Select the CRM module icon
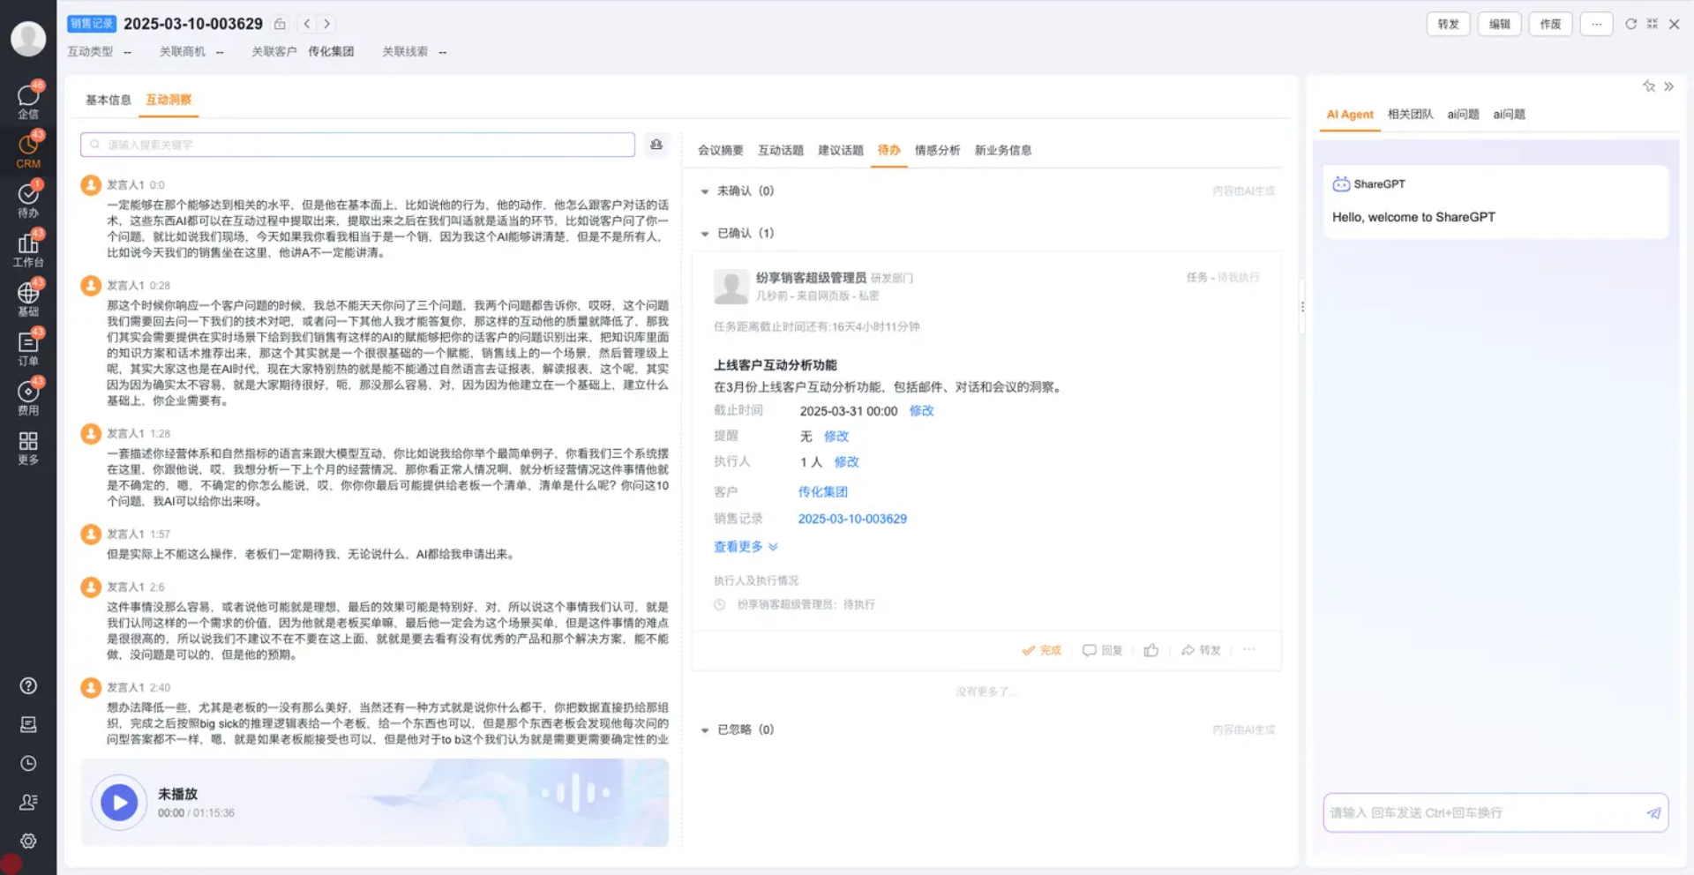 point(28,150)
